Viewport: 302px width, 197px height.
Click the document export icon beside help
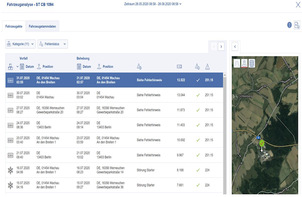click(x=297, y=25)
